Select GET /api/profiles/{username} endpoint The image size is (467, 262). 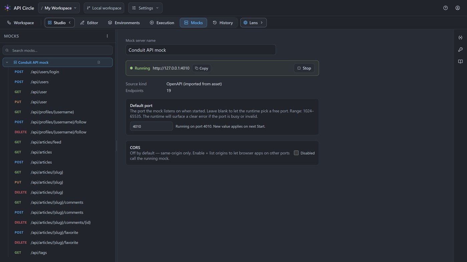(60, 112)
